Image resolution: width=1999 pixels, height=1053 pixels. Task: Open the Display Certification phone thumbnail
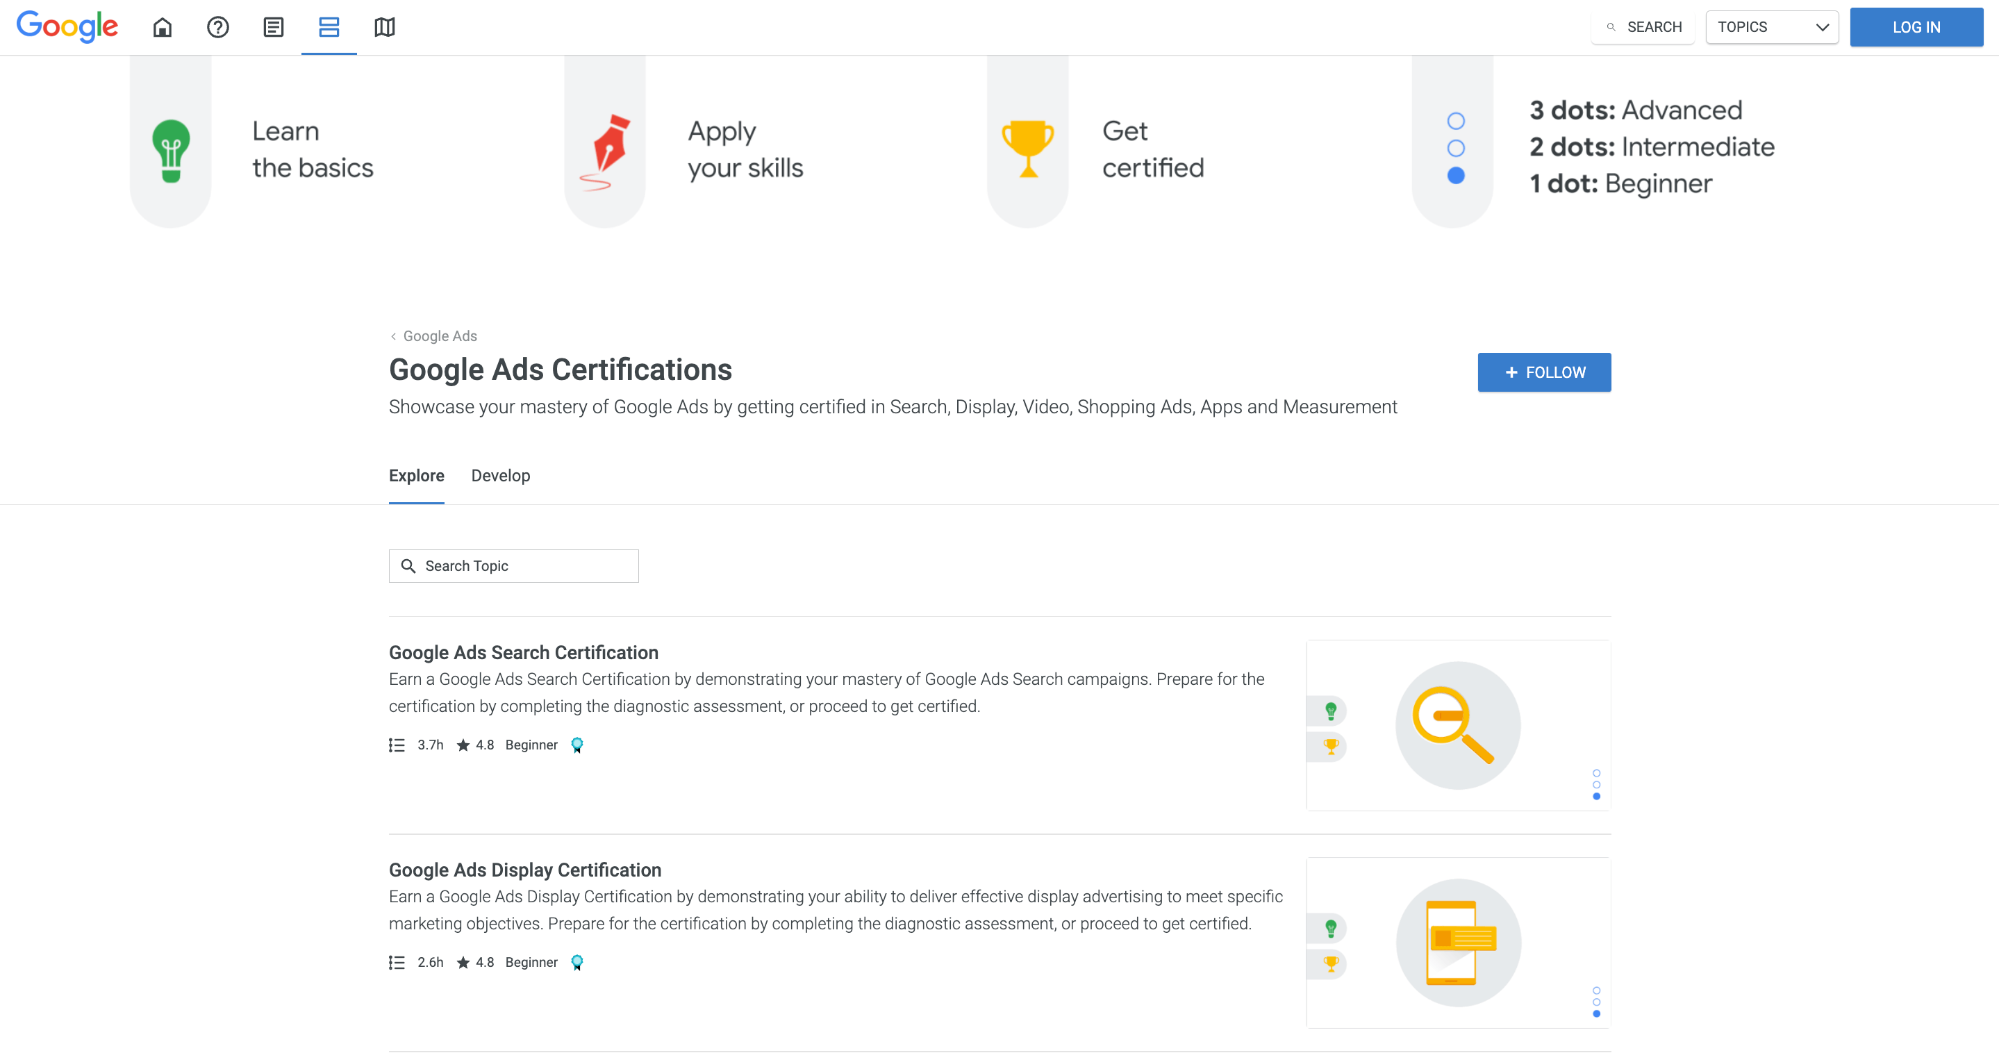1458,943
